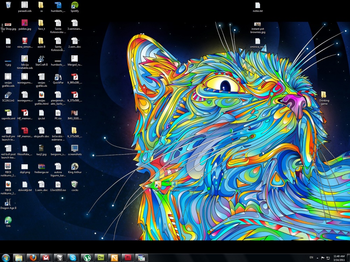Select the dzpl.png image icon

[x=24, y=167]
